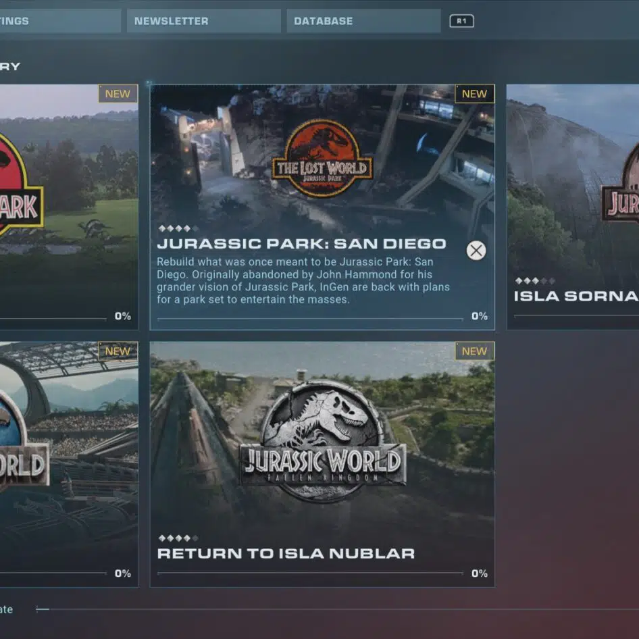
Task: Click the NEW badge on the San Diego card
Action: click(474, 94)
